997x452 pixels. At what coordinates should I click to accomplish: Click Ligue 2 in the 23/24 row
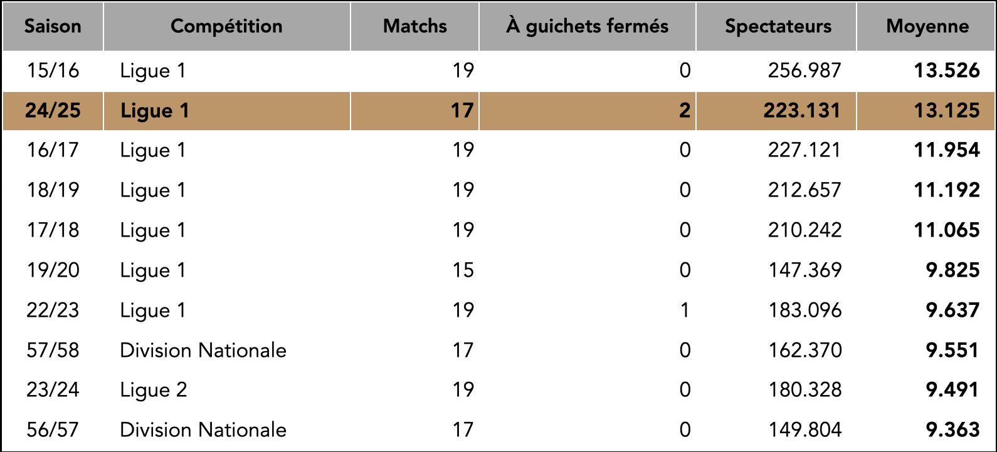click(154, 391)
